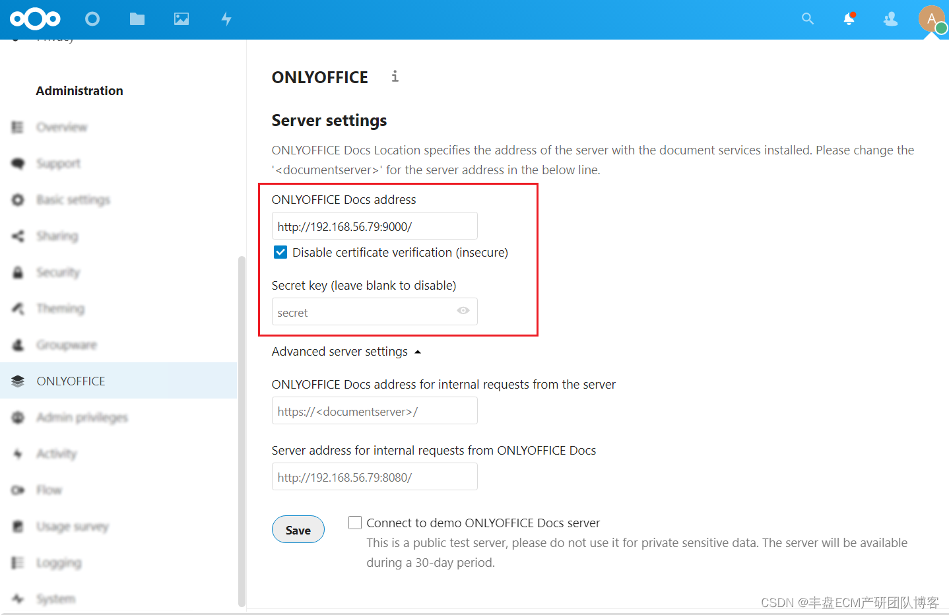Viewport: 949px width, 615px height.
Task: Open Overview admin section
Action: [62, 127]
